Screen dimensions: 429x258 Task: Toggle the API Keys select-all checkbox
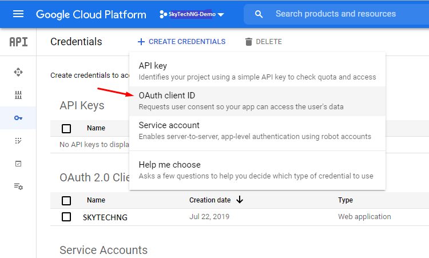[66, 129]
